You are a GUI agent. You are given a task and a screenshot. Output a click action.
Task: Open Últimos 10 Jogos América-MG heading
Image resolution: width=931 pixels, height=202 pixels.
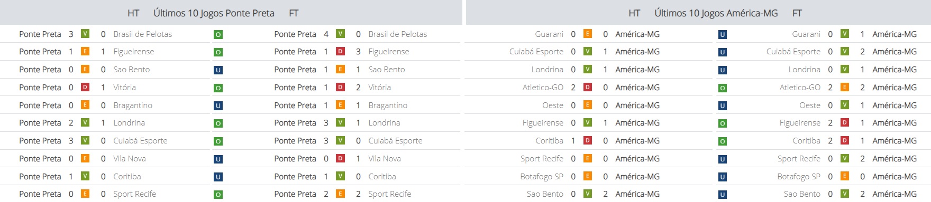click(716, 13)
